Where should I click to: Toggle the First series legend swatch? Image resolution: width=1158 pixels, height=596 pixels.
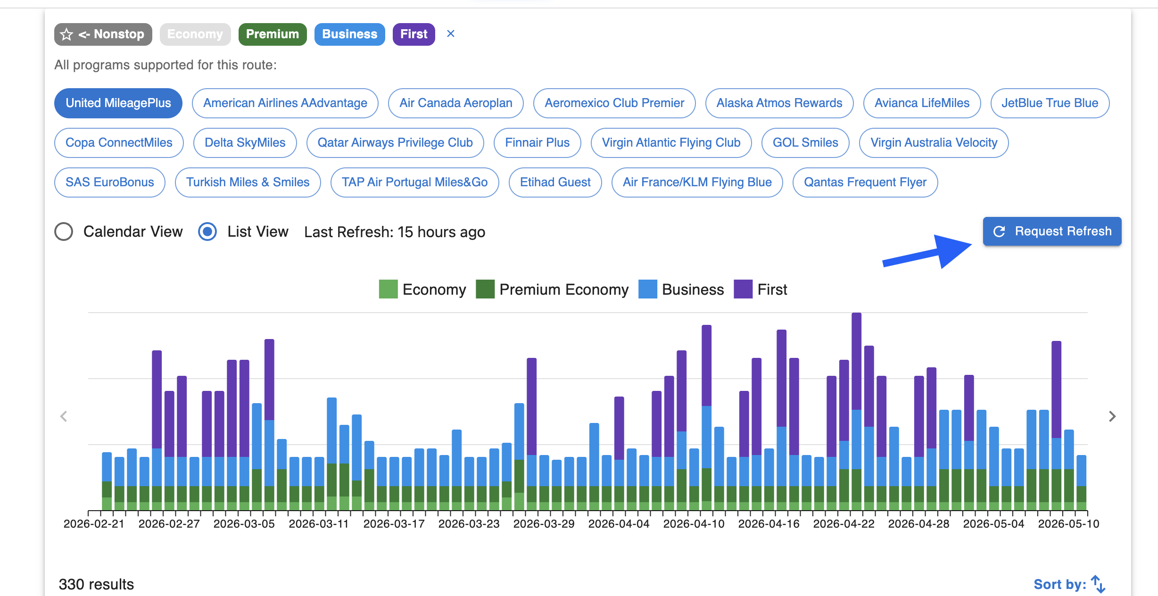pyautogui.click(x=743, y=289)
